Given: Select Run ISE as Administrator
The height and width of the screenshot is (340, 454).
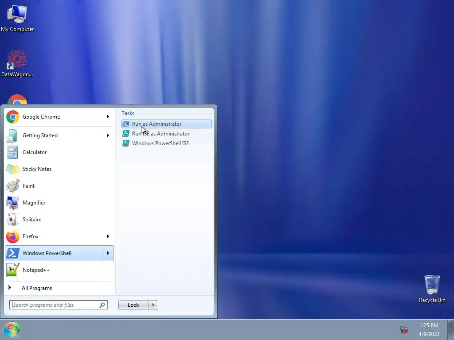Looking at the screenshot, I should [x=167, y=134].
